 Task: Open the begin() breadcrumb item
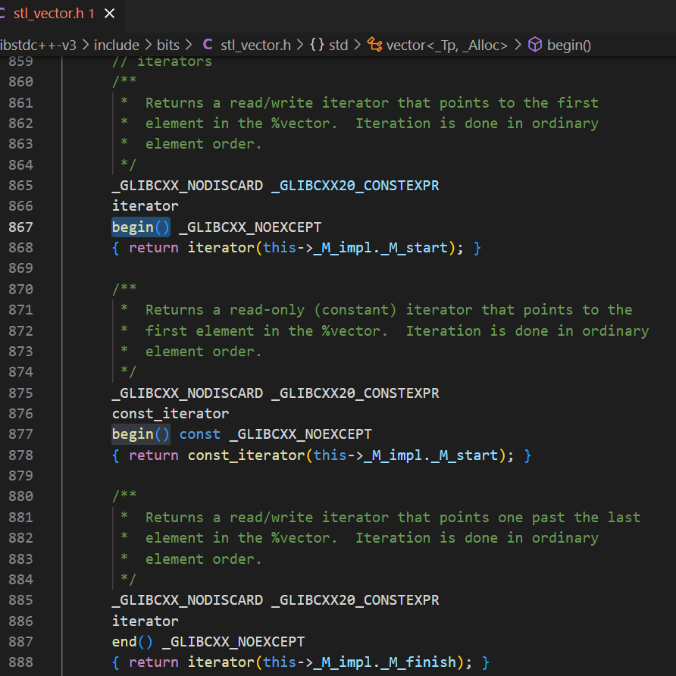coord(568,45)
